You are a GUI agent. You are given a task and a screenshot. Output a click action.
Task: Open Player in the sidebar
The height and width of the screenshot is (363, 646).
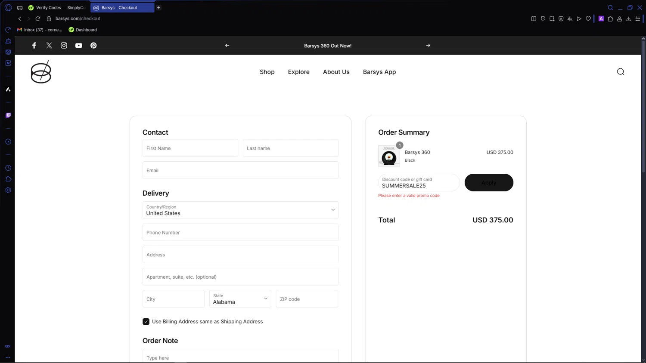(8, 142)
